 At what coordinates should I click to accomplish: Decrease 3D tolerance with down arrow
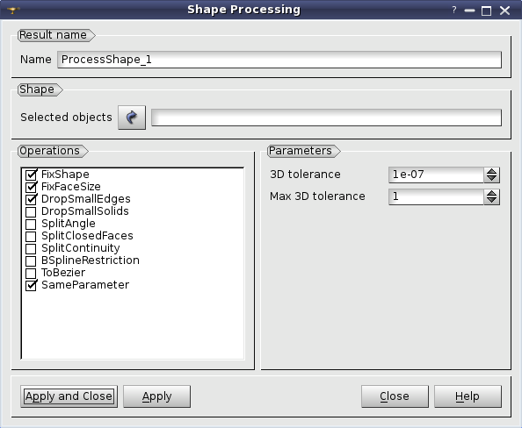click(492, 178)
